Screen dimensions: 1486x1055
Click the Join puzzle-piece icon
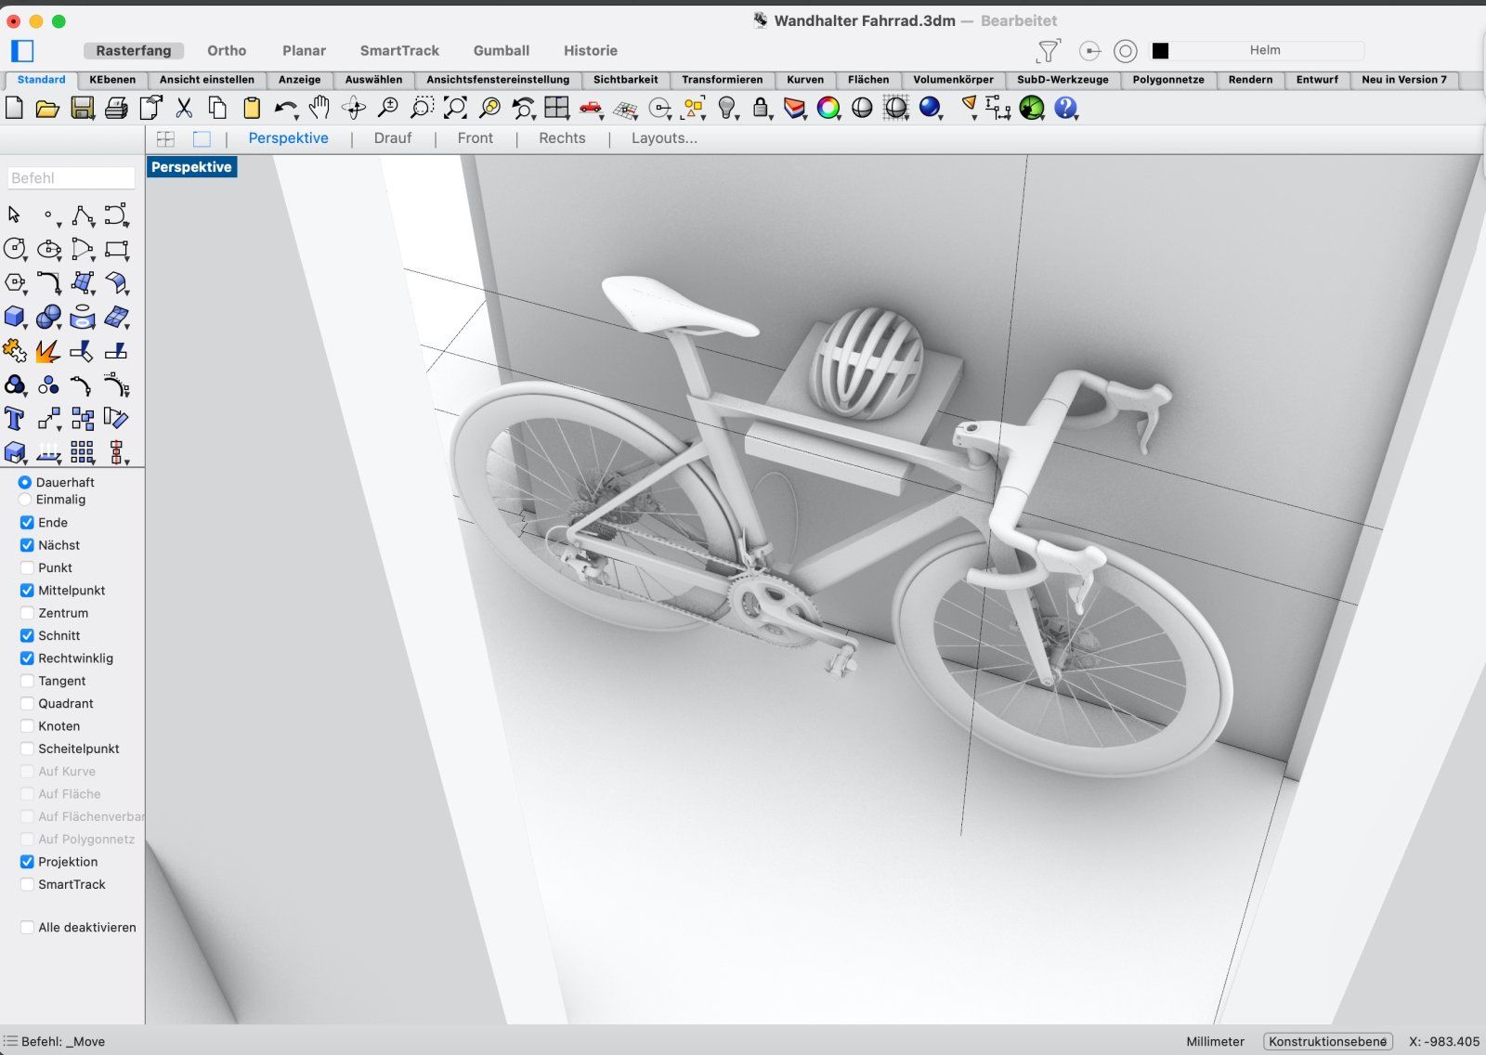coord(15,351)
